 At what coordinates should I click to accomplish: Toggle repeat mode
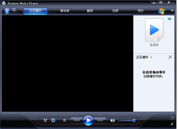[53, 120]
